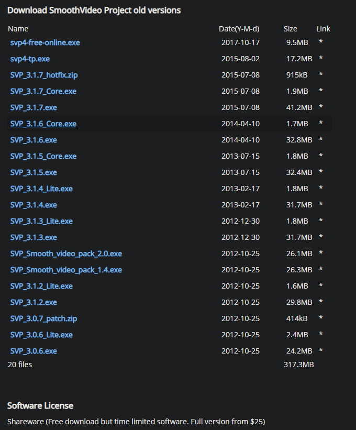Click asterisk link in SVP_3.1.6.exe row
Screen dimensions: 356x430
point(320,140)
